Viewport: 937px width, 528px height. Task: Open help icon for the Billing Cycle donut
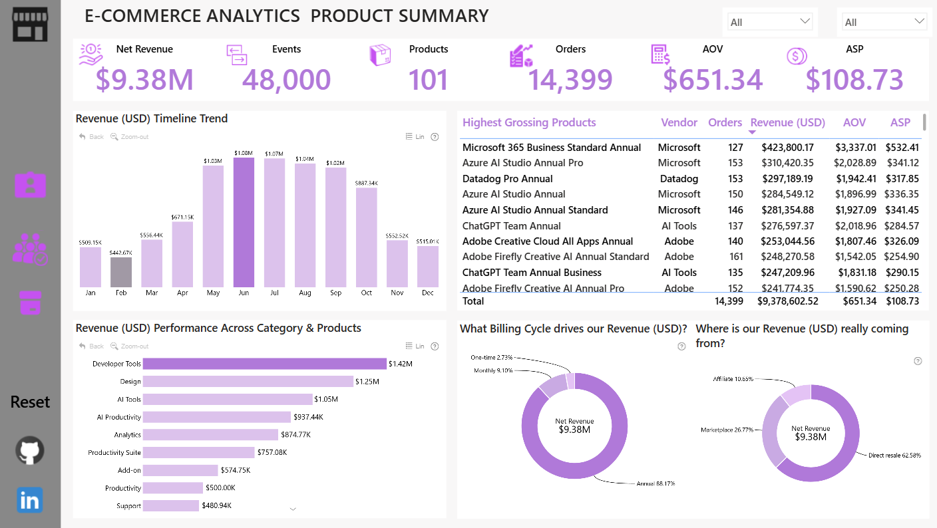click(x=681, y=346)
